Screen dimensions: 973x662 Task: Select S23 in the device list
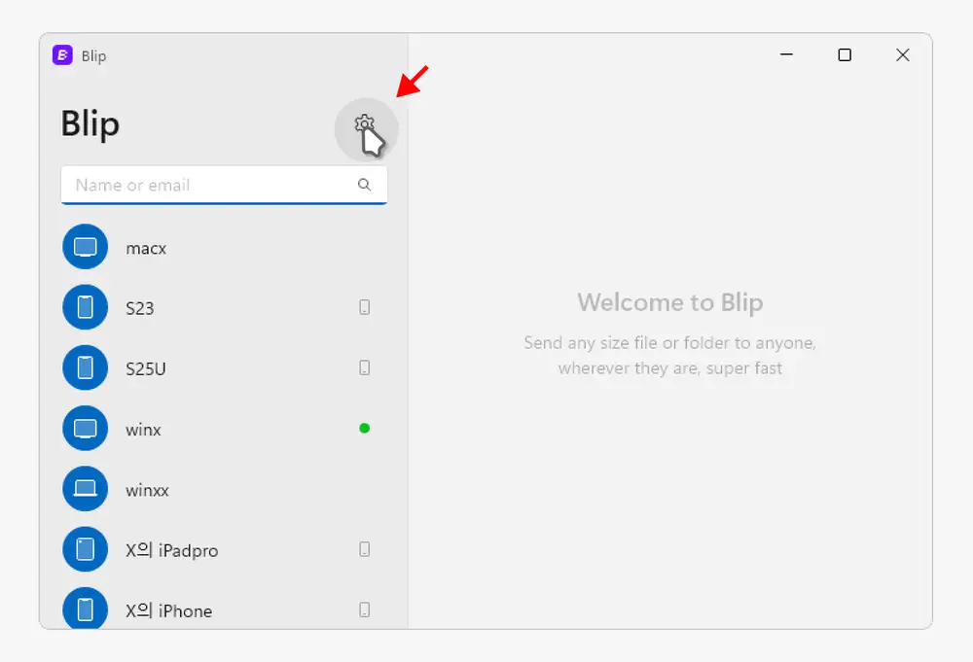pos(140,309)
